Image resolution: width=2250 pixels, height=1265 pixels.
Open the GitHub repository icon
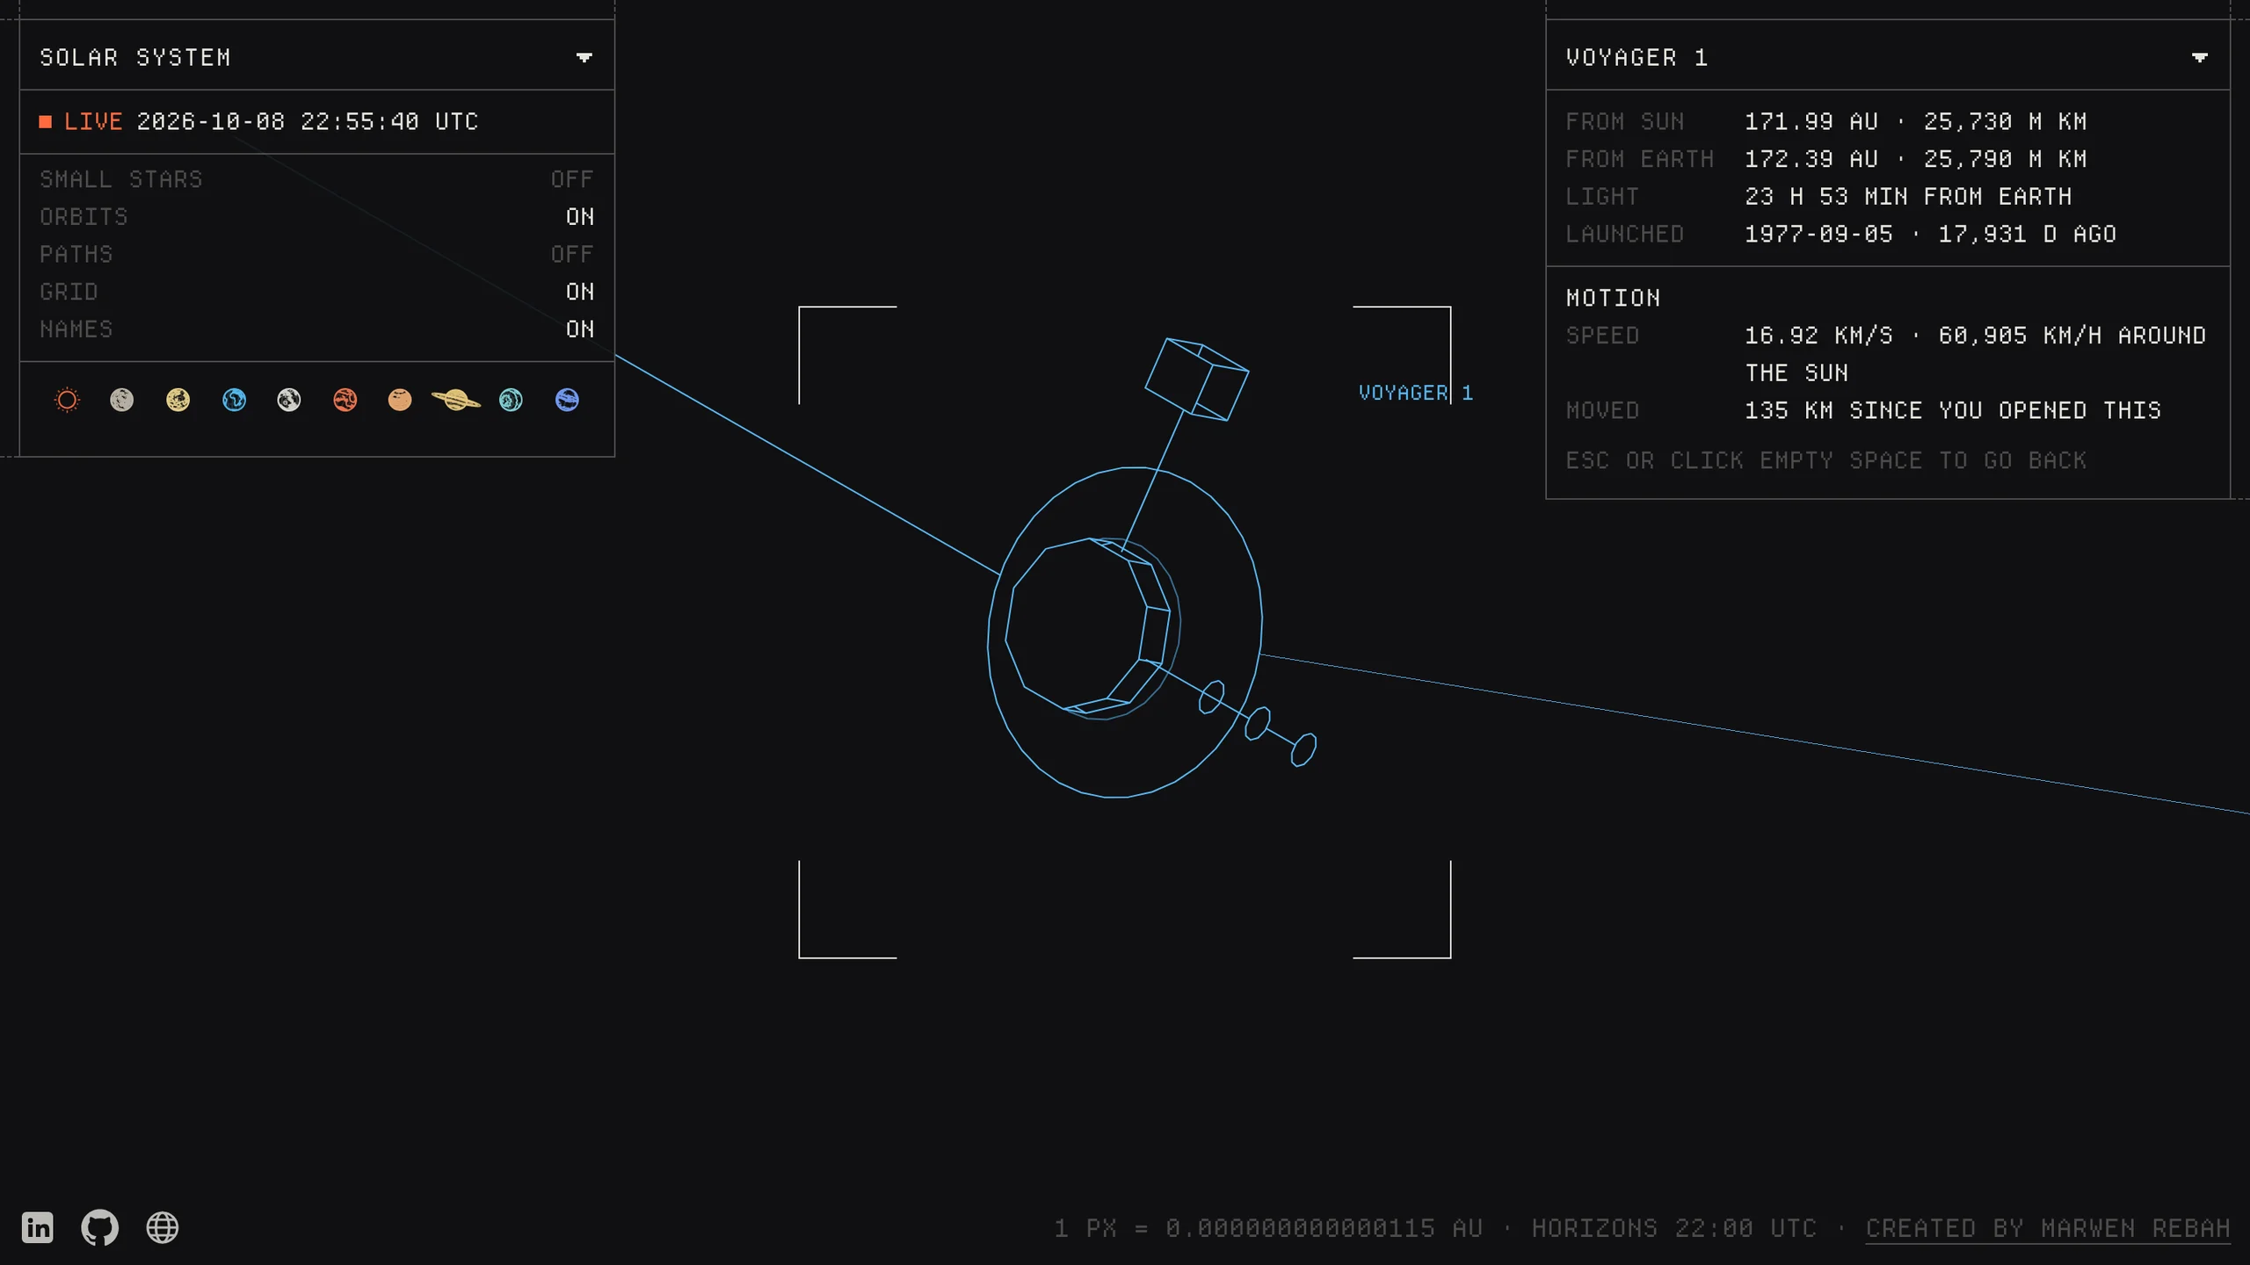pyautogui.click(x=100, y=1227)
